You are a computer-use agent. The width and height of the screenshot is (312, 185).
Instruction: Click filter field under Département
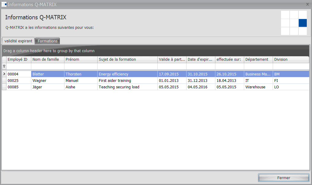coord(259,66)
